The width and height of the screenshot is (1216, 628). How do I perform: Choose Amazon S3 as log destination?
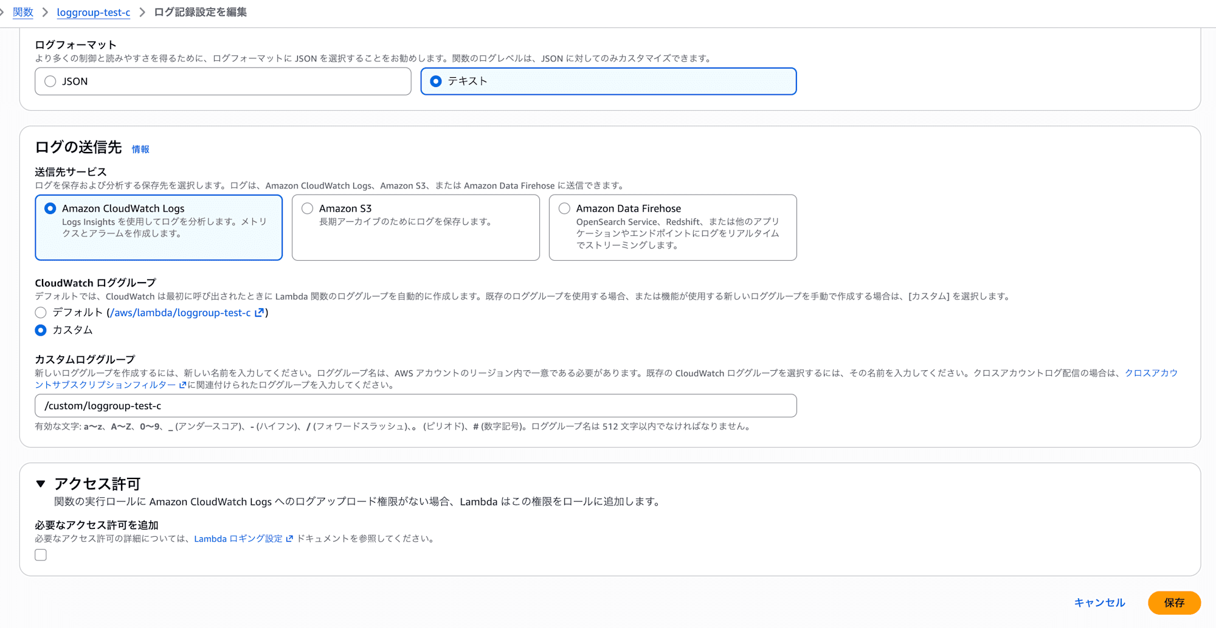click(x=308, y=209)
